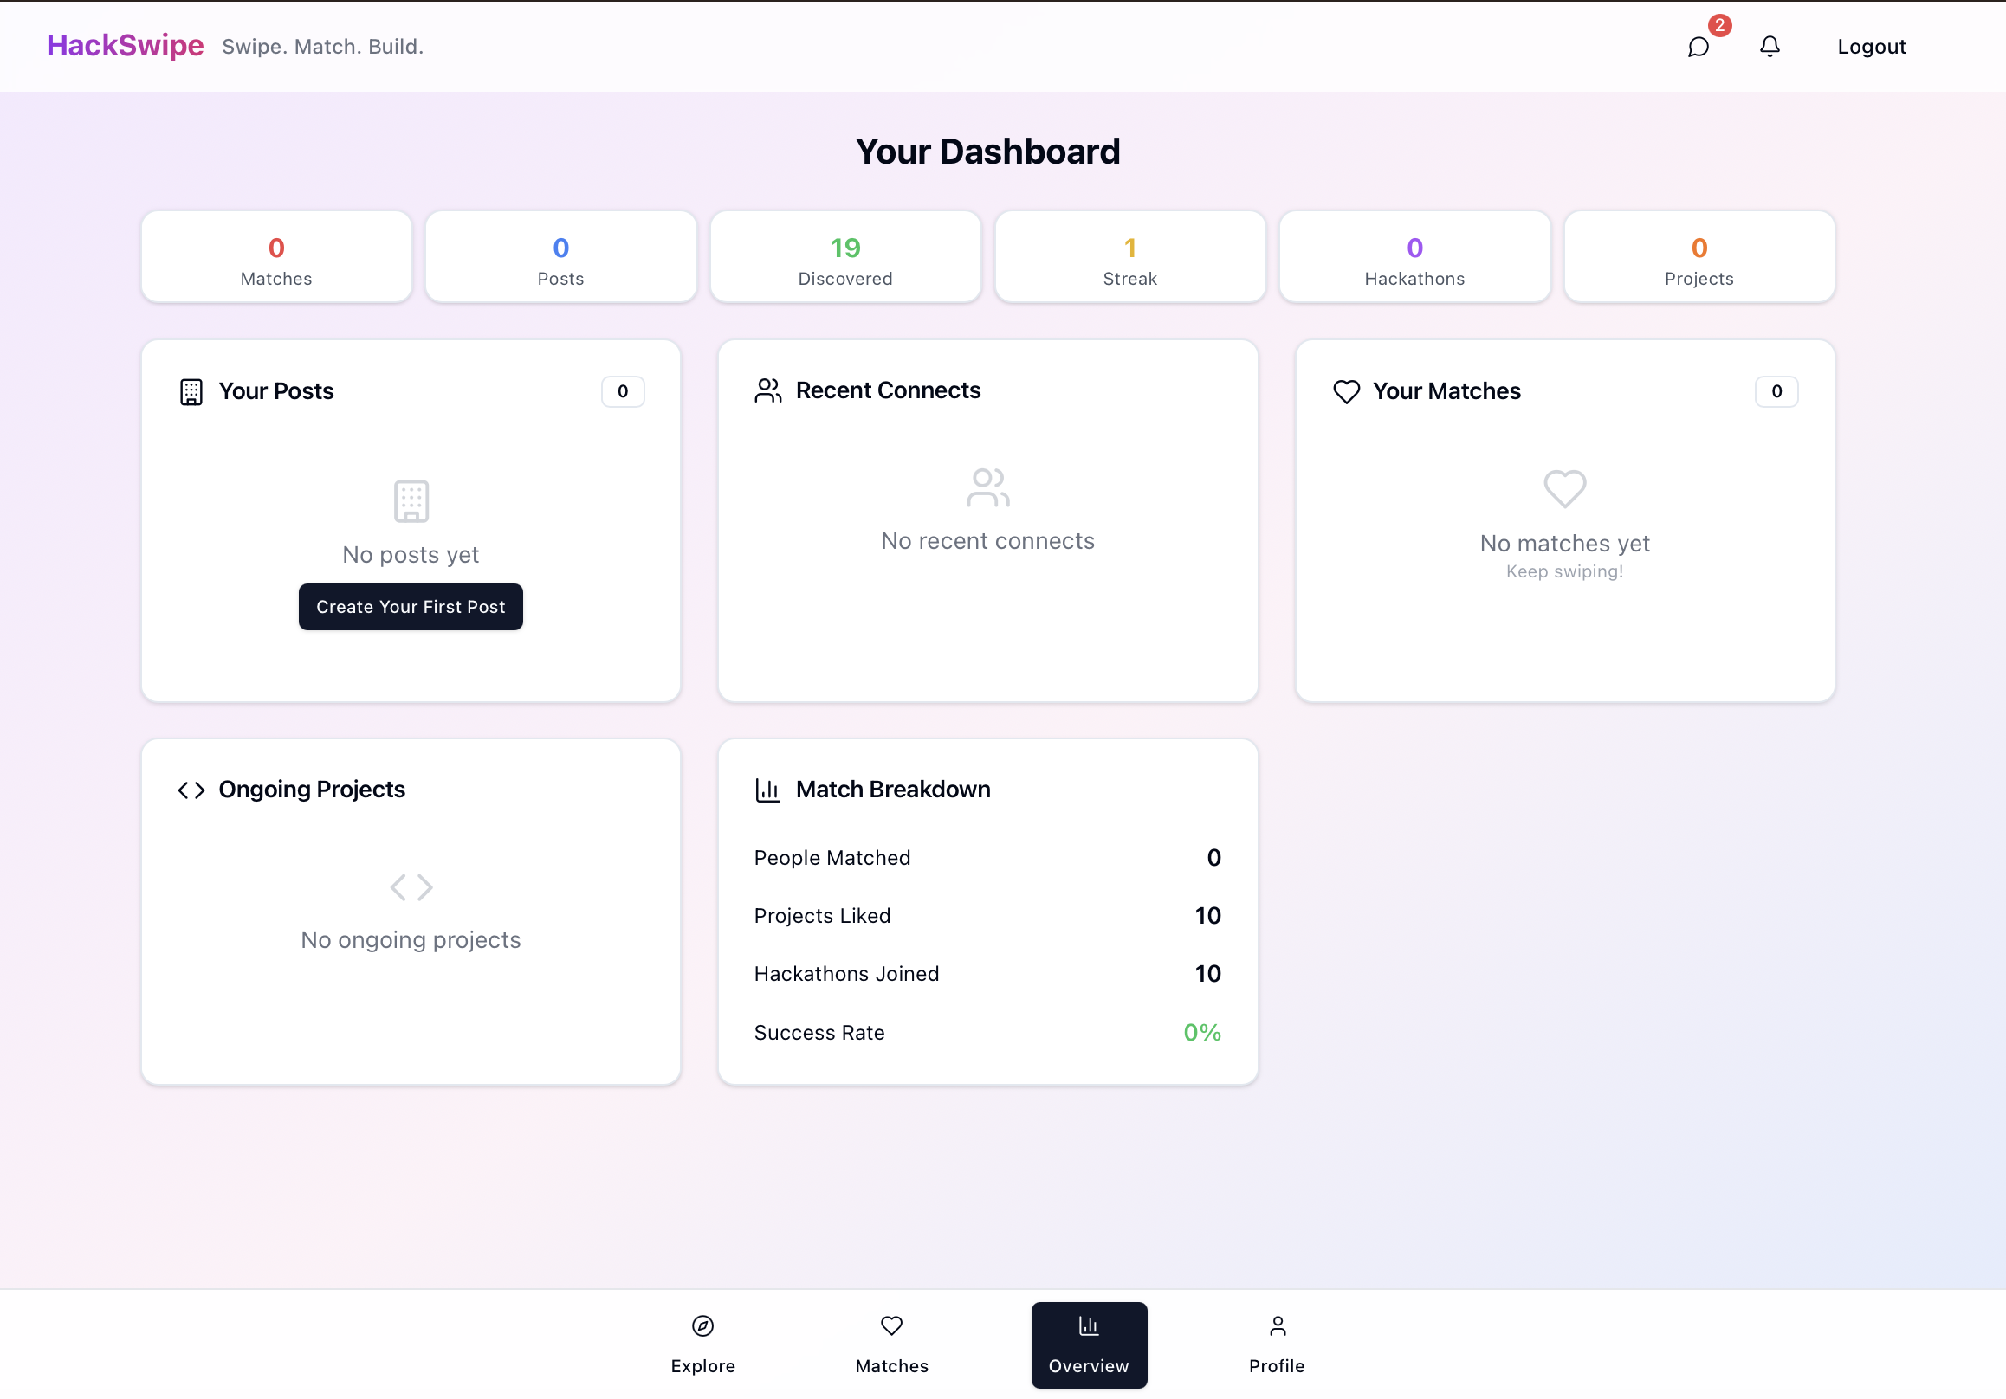Click the Streak stat card
Image resolution: width=2006 pixels, height=1399 pixels.
pyautogui.click(x=1129, y=257)
